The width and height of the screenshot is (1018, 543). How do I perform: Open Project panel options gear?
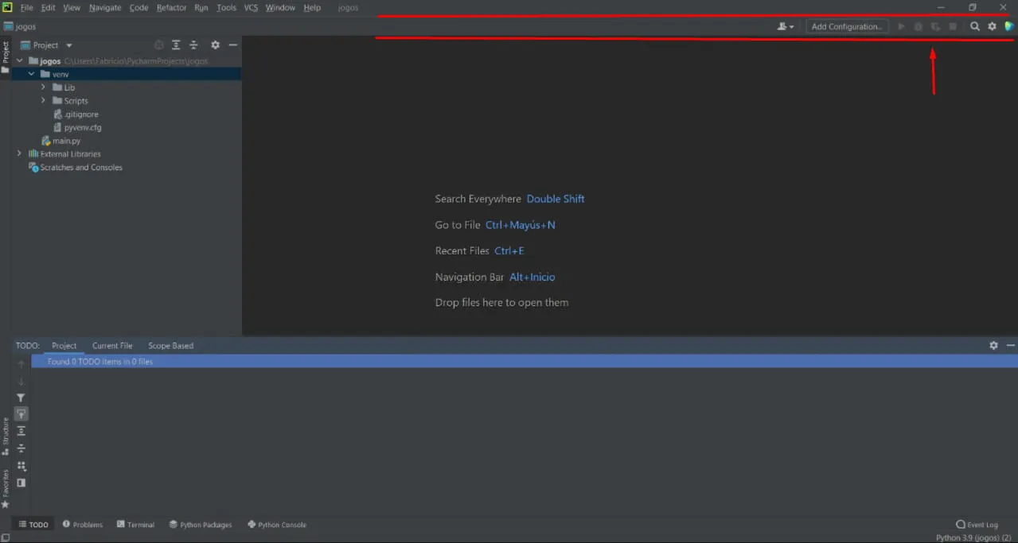coord(215,45)
